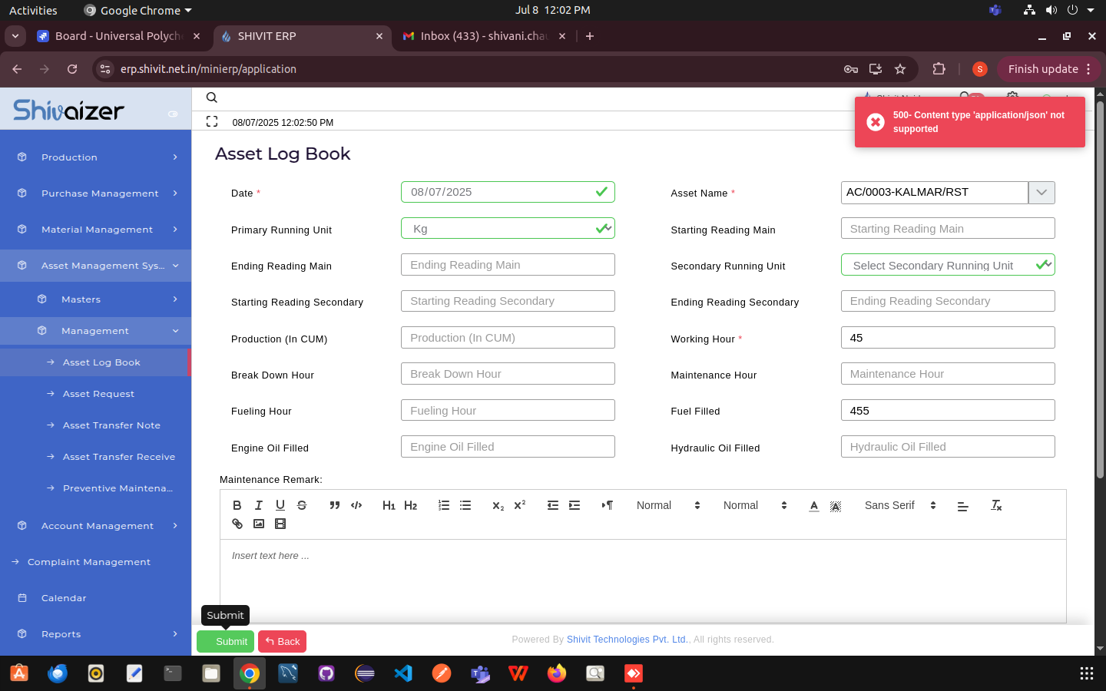Click the fullscreen toggle icon
Image resolution: width=1106 pixels, height=691 pixels.
[x=212, y=121]
